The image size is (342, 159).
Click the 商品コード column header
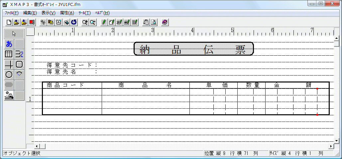65,85
